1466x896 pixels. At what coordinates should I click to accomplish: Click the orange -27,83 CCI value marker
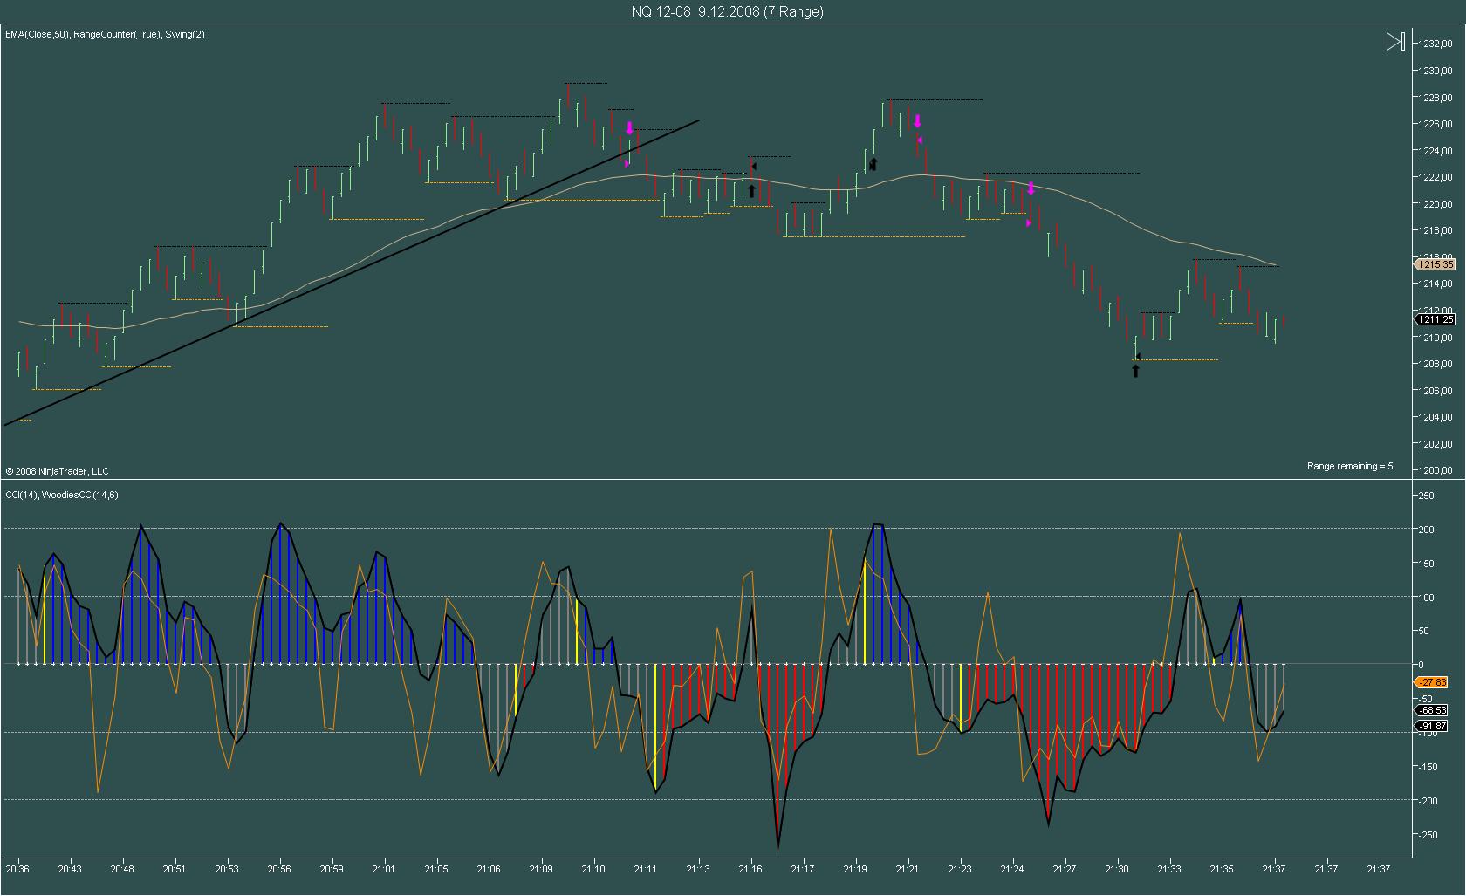[1433, 682]
